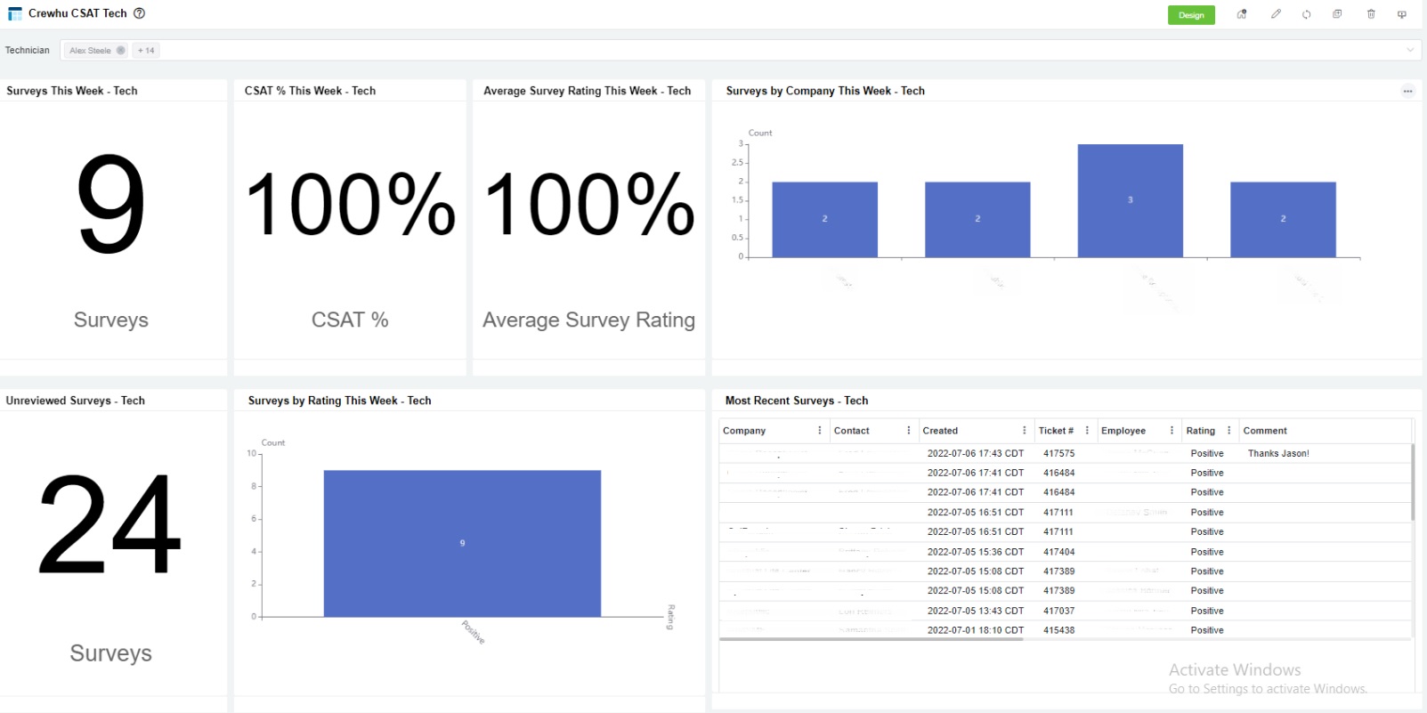Refresh the dashboard with the reload icon
This screenshot has width=1427, height=713.
coord(1306,14)
